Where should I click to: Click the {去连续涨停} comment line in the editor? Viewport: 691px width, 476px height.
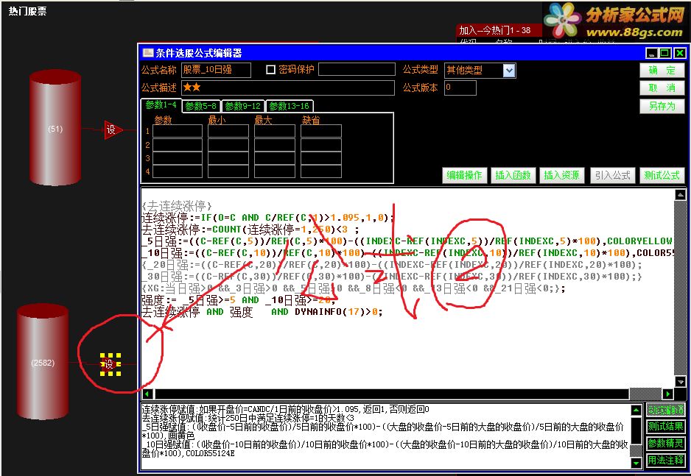pos(177,205)
